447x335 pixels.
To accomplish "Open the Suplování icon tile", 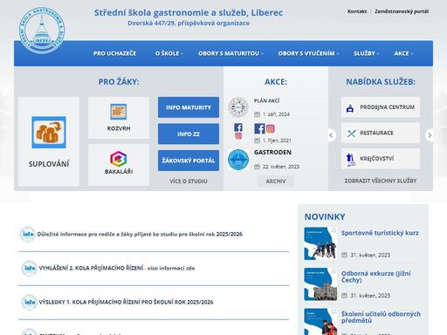I will [x=49, y=133].
